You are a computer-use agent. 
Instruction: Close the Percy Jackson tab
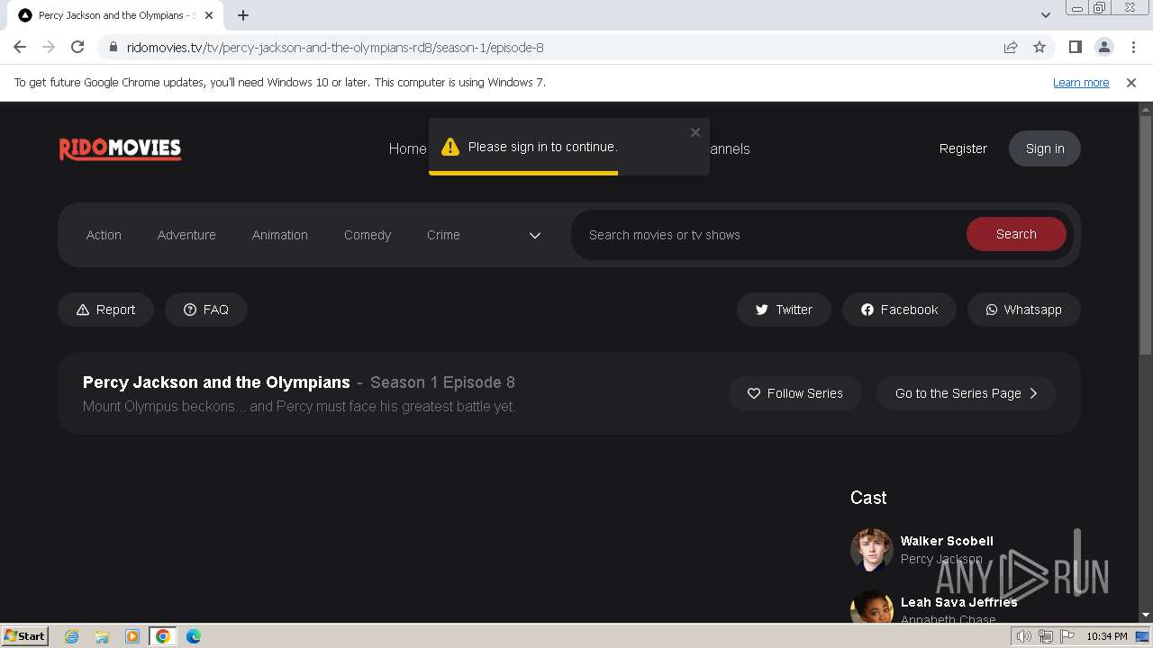point(209,15)
